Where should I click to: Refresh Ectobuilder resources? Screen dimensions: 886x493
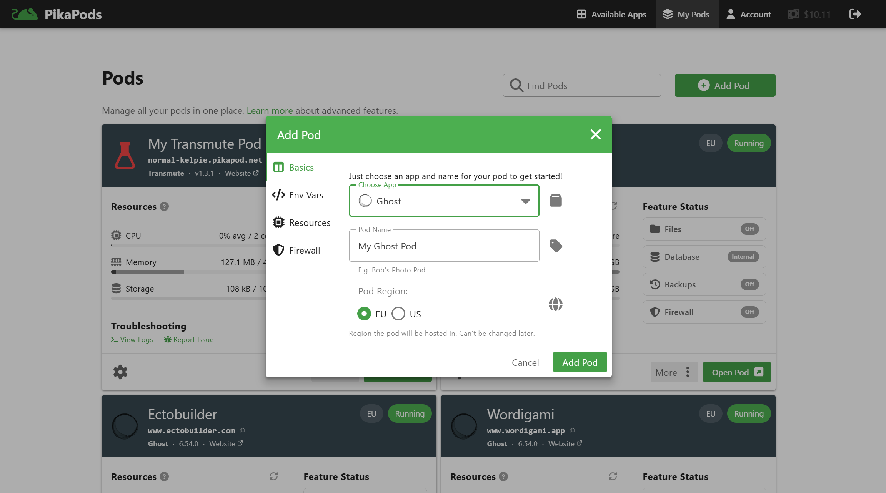(273, 476)
